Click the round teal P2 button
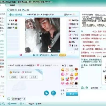106x106 pixels. [53, 93]
